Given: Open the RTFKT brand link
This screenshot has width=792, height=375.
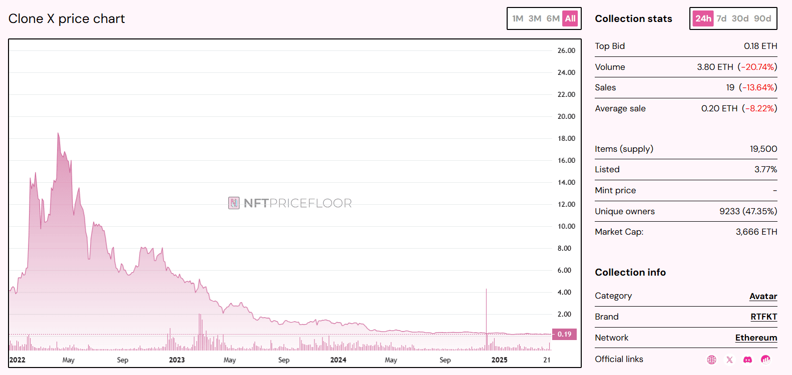Looking at the screenshot, I should pos(763,317).
